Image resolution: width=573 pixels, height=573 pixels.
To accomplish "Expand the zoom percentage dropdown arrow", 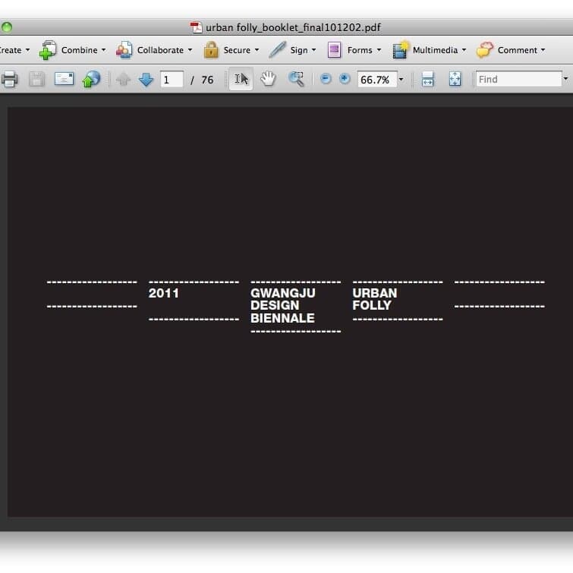I will click(401, 79).
